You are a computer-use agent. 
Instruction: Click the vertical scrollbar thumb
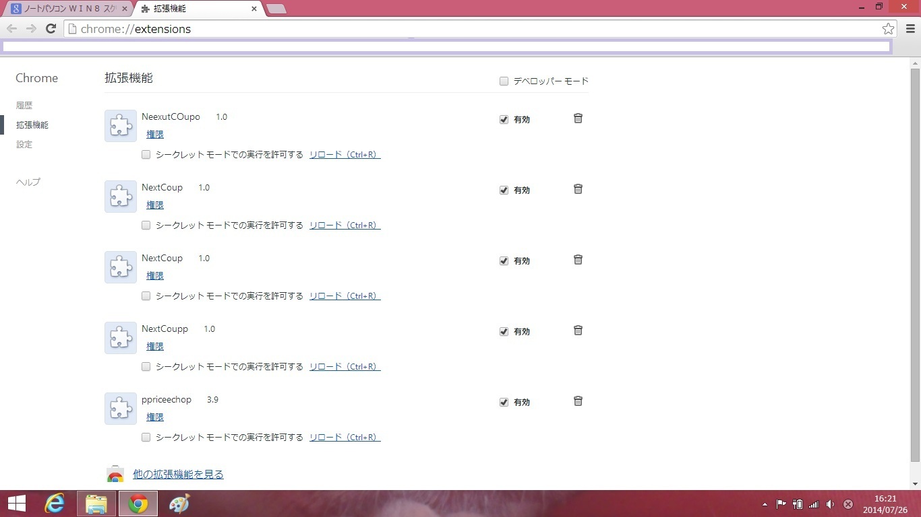(915, 265)
